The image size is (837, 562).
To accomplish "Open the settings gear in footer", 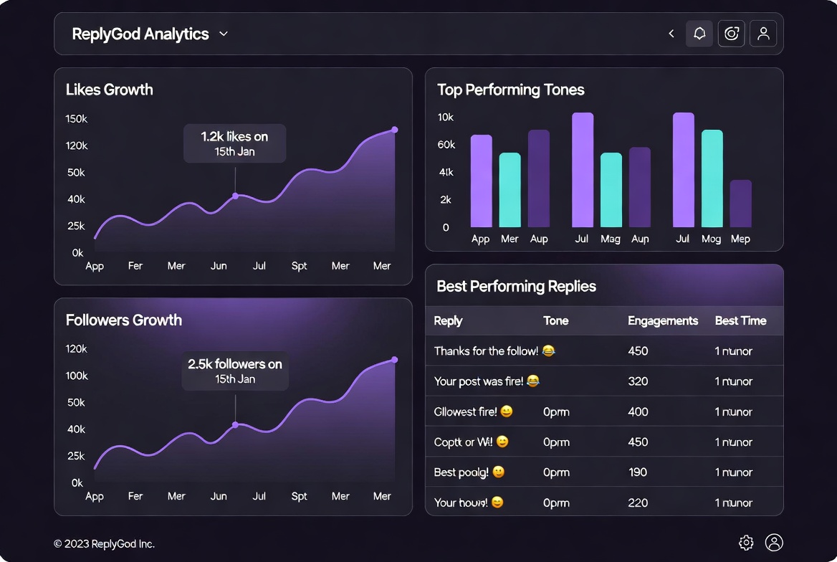I will point(746,543).
